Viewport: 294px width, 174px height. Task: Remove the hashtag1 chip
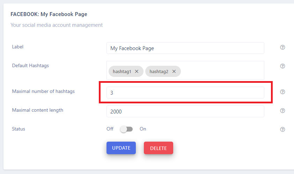coord(137,71)
